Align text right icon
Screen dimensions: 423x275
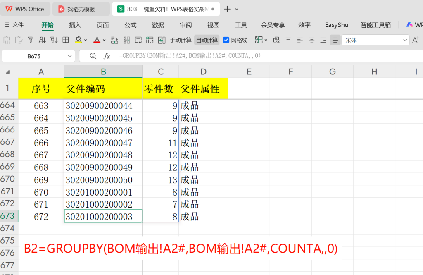click(x=323, y=40)
